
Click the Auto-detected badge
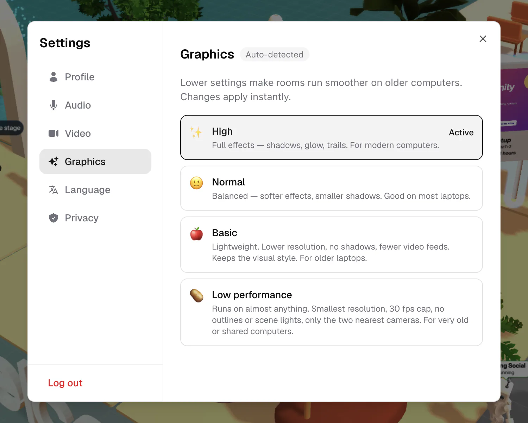[275, 55]
